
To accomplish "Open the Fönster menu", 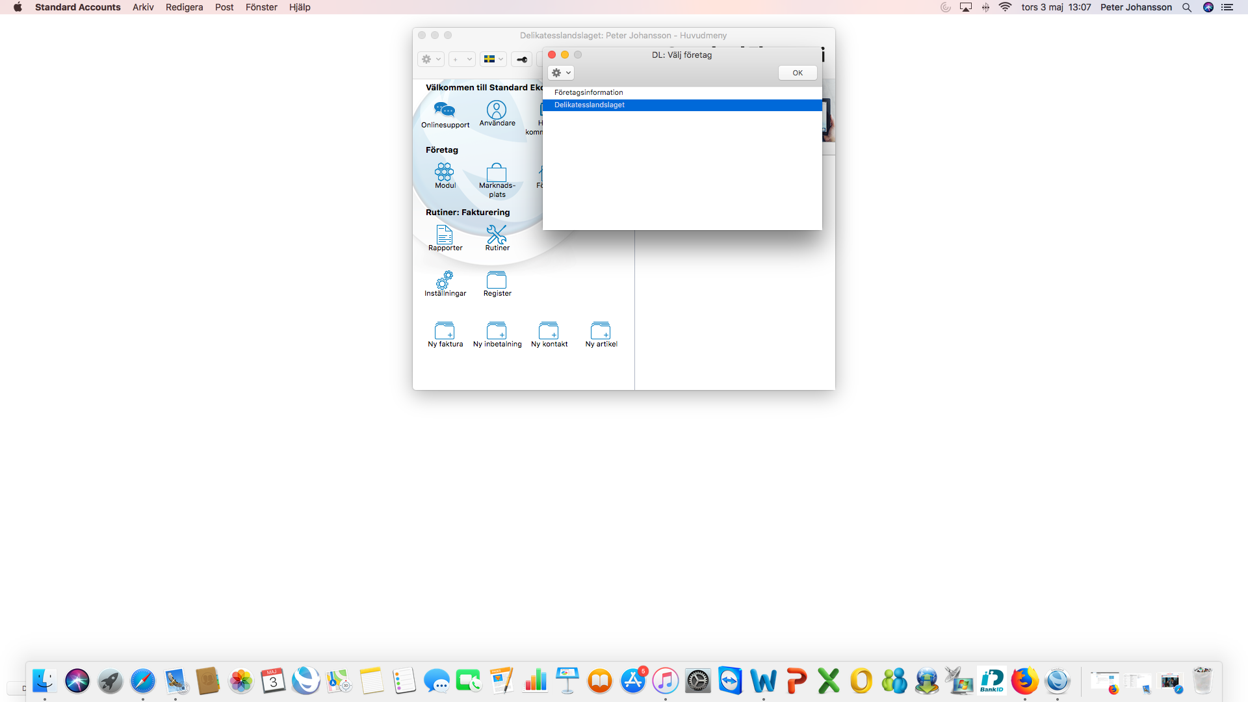I will point(261,7).
